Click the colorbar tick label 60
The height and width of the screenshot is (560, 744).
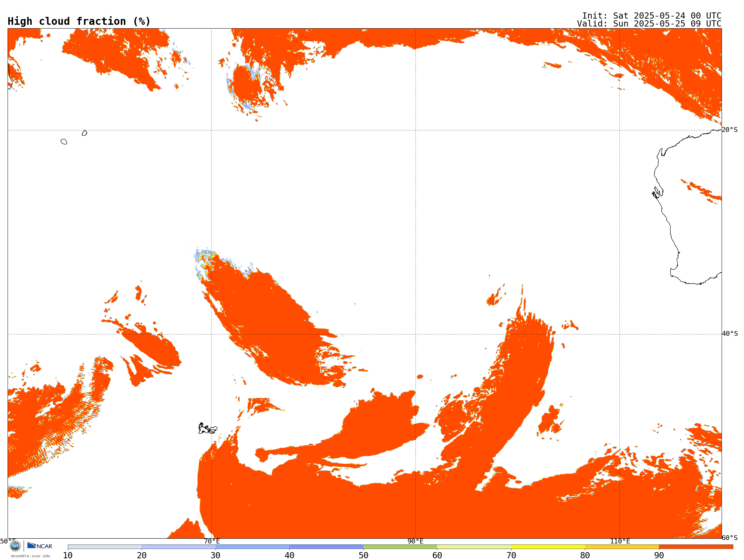[x=437, y=556]
